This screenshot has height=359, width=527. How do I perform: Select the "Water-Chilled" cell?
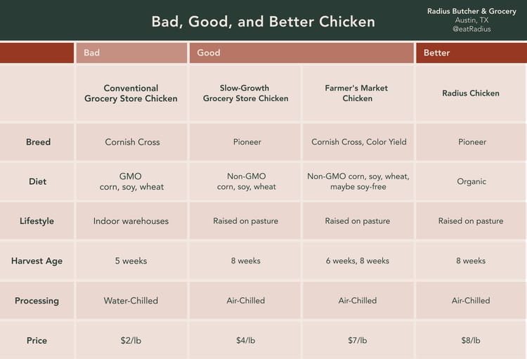(131, 301)
